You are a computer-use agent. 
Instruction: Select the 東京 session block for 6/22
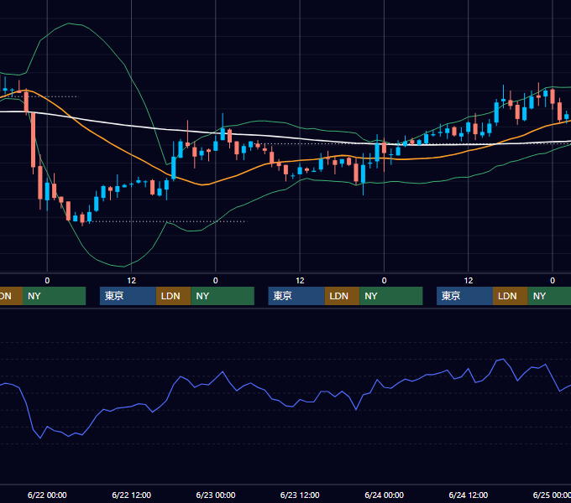(x=128, y=296)
